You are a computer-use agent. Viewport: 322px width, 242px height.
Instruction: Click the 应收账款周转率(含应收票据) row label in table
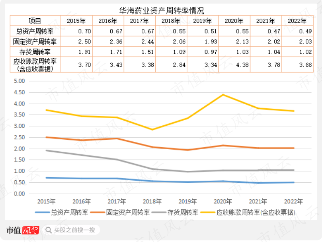point(35,65)
